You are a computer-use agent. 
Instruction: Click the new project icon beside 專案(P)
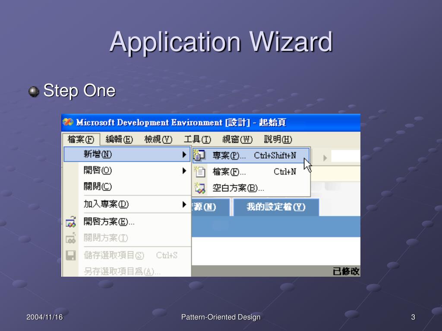199,155
